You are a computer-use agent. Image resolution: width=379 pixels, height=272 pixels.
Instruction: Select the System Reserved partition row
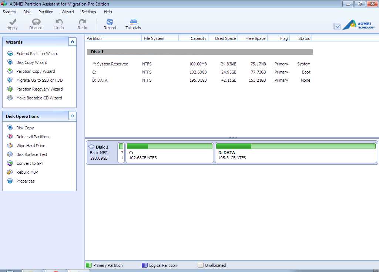[x=199, y=64]
